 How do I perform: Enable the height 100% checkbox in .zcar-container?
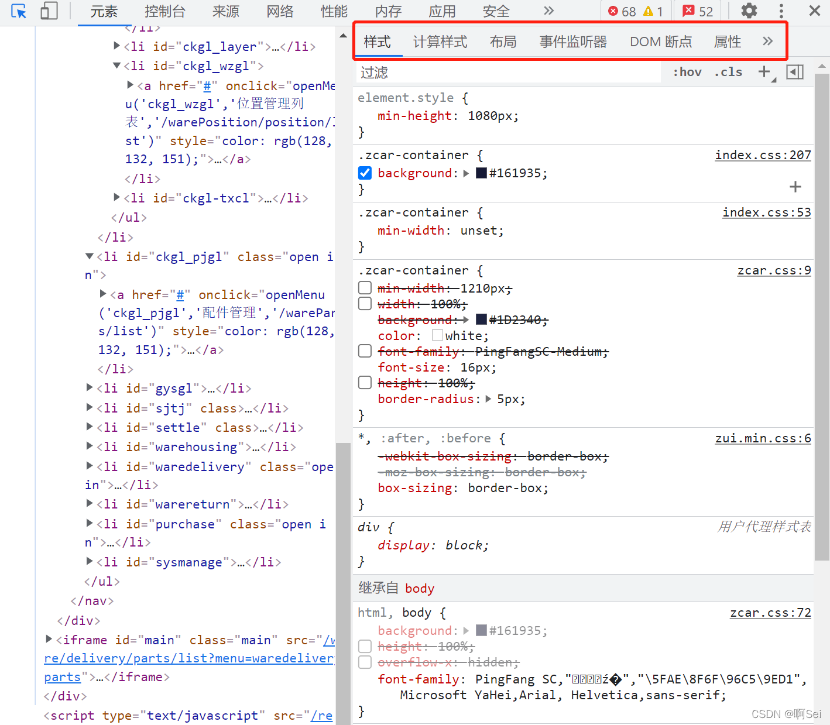(x=365, y=382)
